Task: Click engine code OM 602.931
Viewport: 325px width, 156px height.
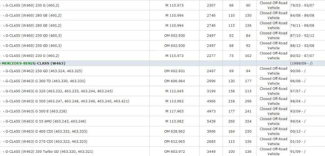Action: point(175,71)
